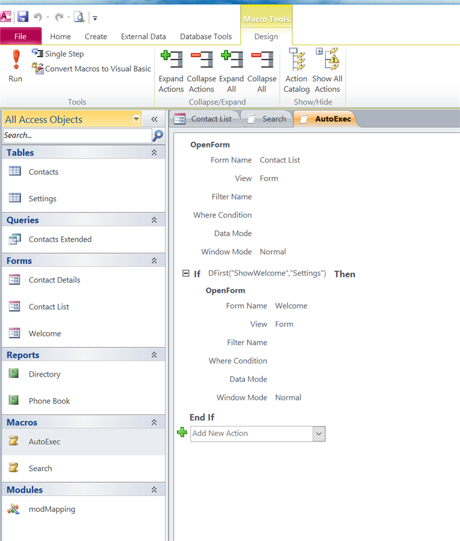Image resolution: width=460 pixels, height=541 pixels.
Task: Select the Welcome form
Action: click(83, 333)
